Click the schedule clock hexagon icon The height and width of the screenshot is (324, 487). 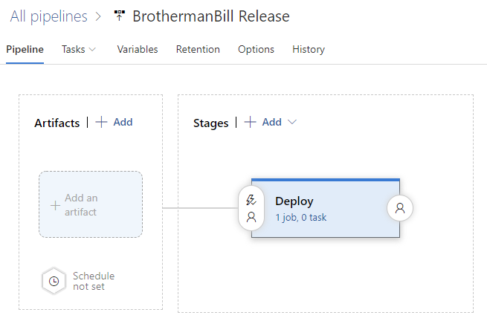point(54,281)
